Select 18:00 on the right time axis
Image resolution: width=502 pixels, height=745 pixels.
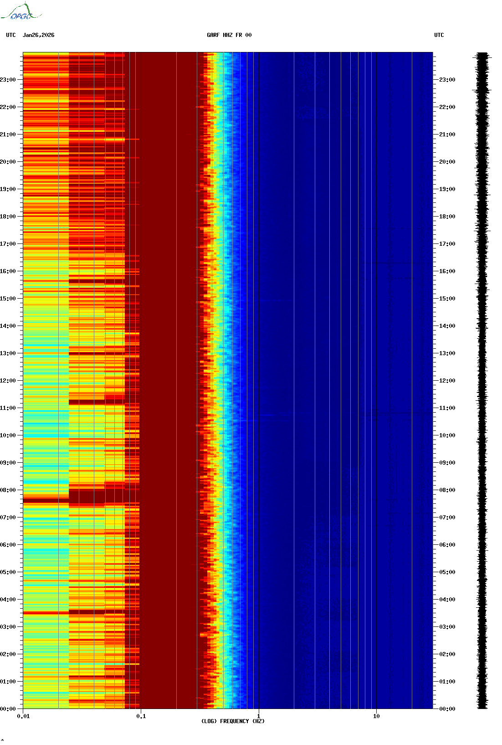click(x=447, y=217)
